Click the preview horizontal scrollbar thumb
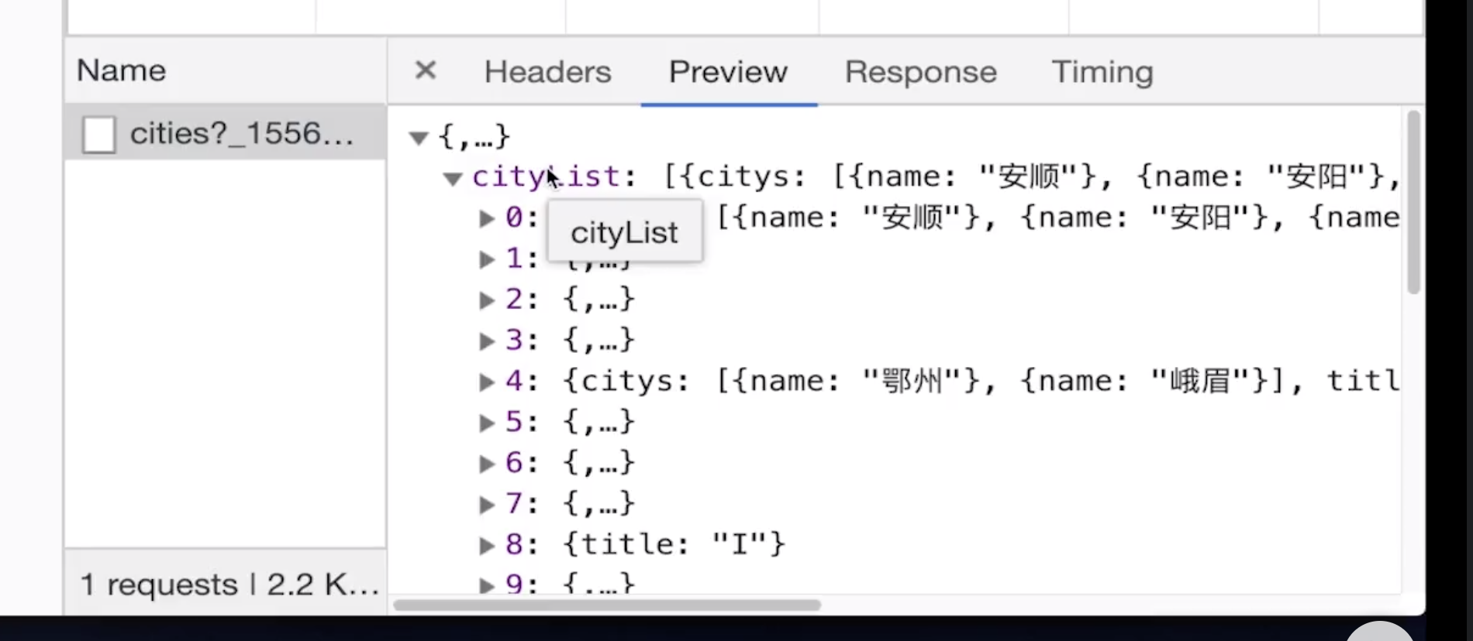Screen dimensions: 1473x641 [x=607, y=605]
